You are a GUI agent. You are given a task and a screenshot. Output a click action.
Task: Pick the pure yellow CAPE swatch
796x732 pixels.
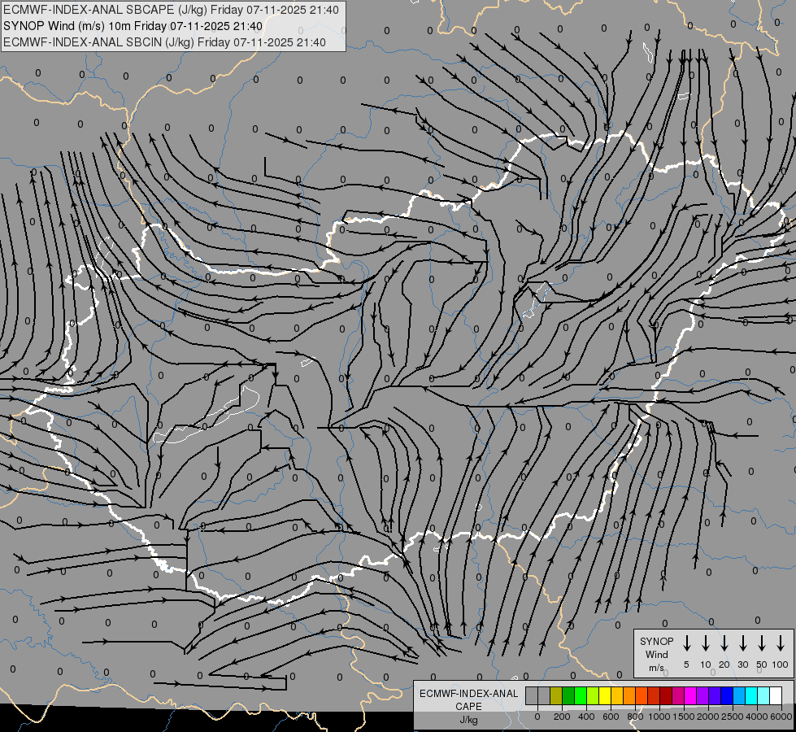coord(605,695)
